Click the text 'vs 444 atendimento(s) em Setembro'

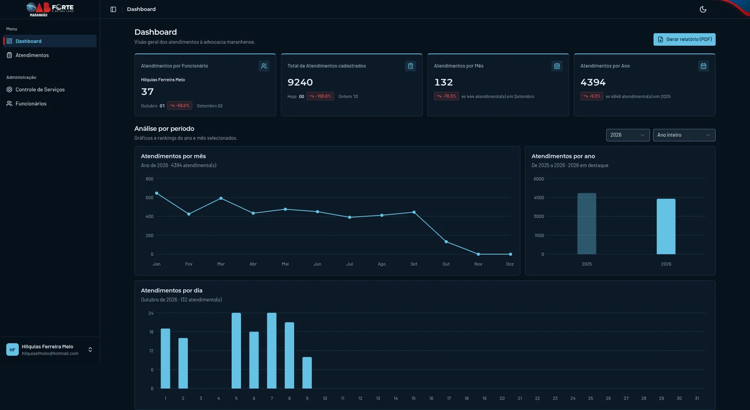498,97
